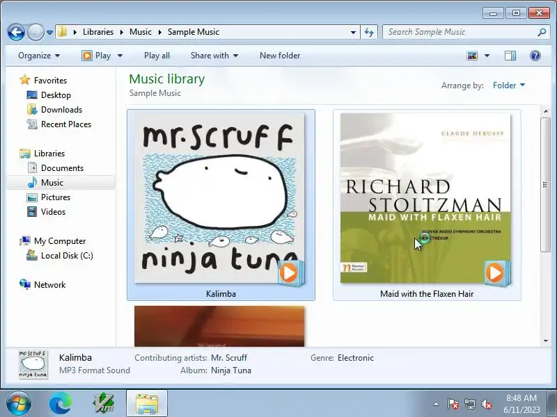Open the Pictures library
The height and width of the screenshot is (417, 557).
(x=56, y=197)
